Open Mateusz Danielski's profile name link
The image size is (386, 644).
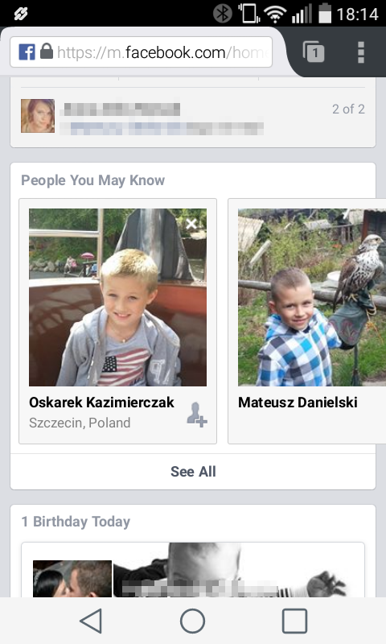(x=298, y=402)
